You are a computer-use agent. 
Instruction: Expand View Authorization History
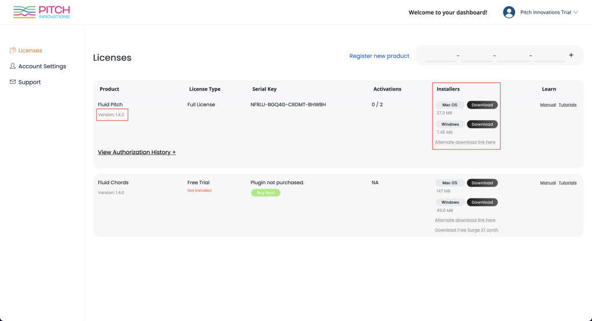[x=136, y=152]
